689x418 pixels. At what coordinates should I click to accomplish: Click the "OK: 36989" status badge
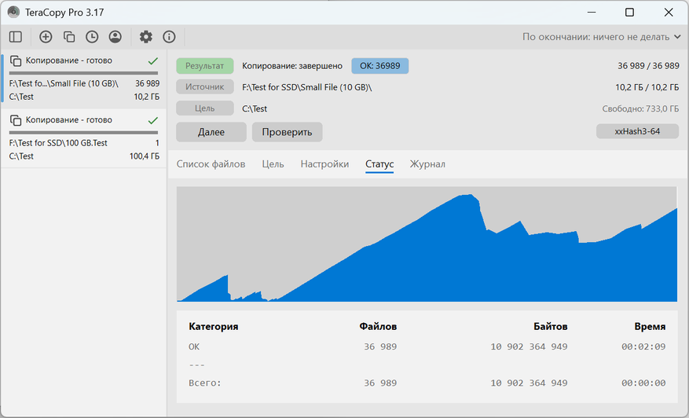(379, 66)
